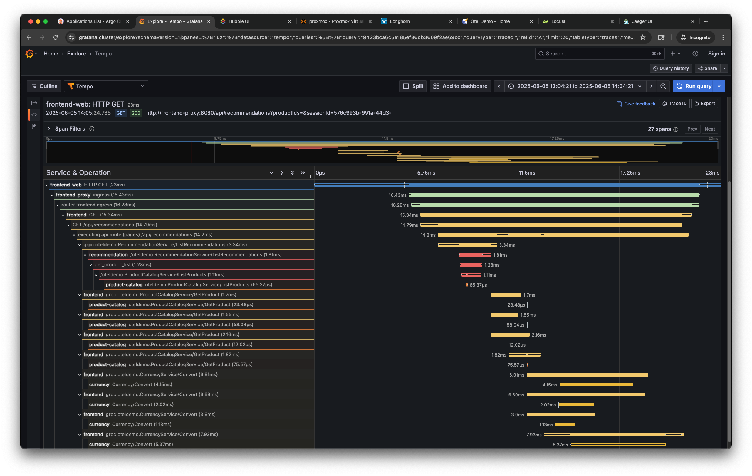
Task: Switch to the Jaeger UI browser tab
Action: click(x=642, y=21)
